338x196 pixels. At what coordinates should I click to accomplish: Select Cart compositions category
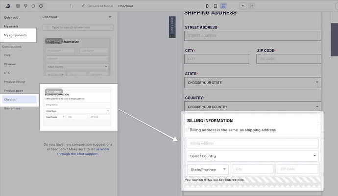[7, 55]
